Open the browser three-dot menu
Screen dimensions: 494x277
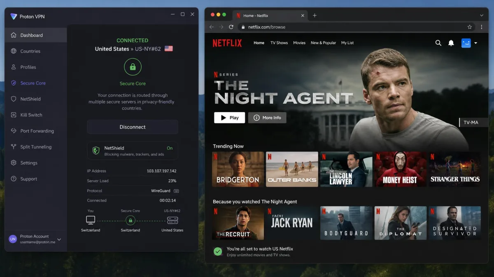(x=482, y=27)
